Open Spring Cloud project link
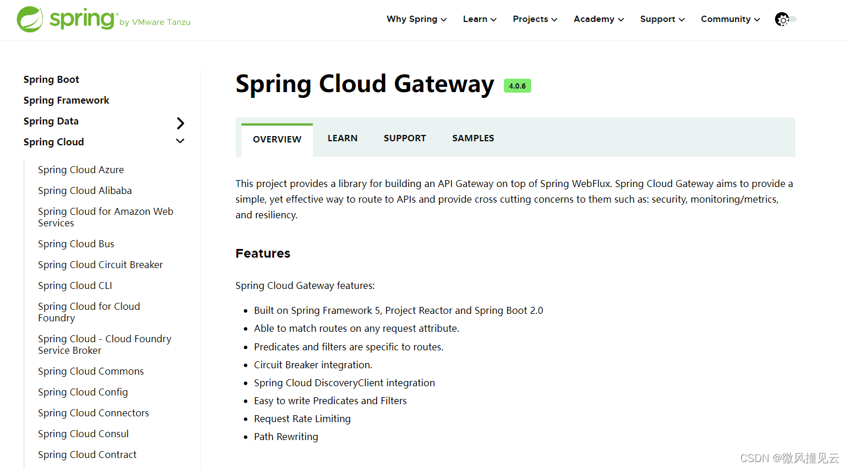This screenshot has height=469, width=848. pyautogui.click(x=54, y=142)
